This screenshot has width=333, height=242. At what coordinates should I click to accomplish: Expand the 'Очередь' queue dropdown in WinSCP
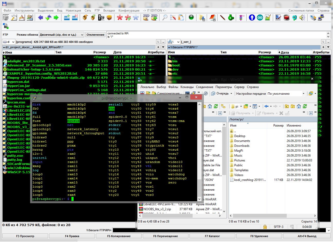231,94
